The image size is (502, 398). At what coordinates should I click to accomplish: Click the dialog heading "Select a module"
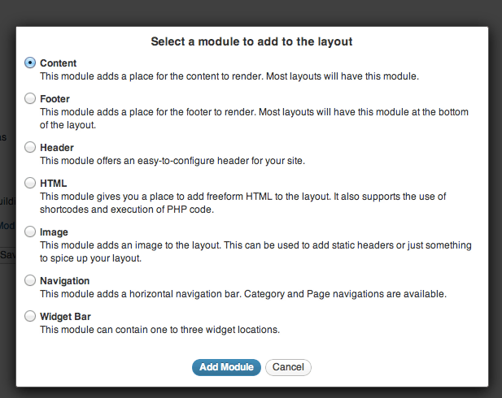pos(251,41)
